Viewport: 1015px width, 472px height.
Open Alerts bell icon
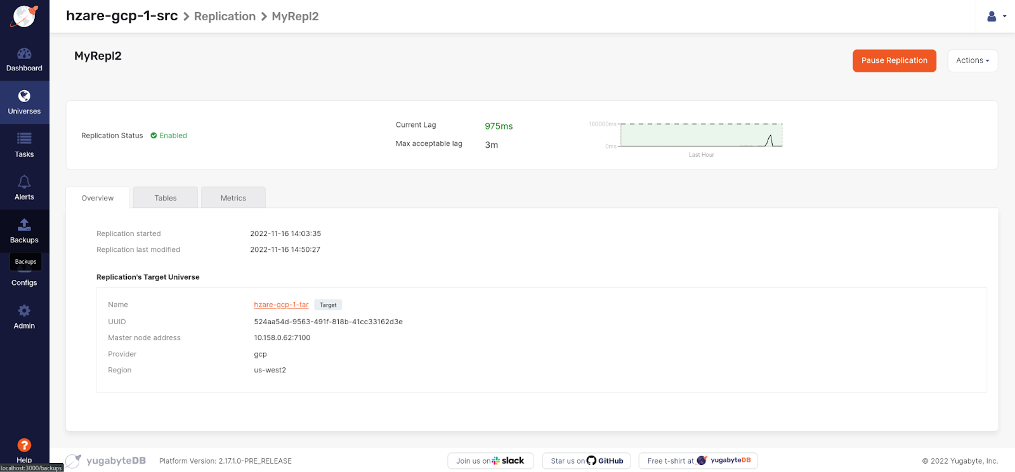tap(24, 182)
